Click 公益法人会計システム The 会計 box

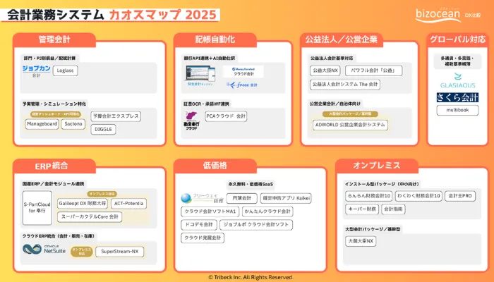click(344, 85)
